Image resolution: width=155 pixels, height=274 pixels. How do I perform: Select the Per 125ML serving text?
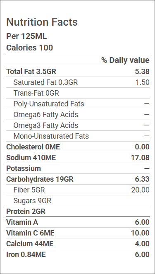pyautogui.click(x=26, y=36)
